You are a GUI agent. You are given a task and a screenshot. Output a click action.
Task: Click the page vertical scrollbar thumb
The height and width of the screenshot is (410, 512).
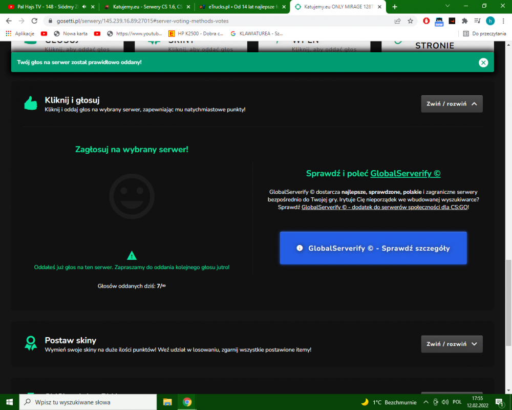point(508,302)
